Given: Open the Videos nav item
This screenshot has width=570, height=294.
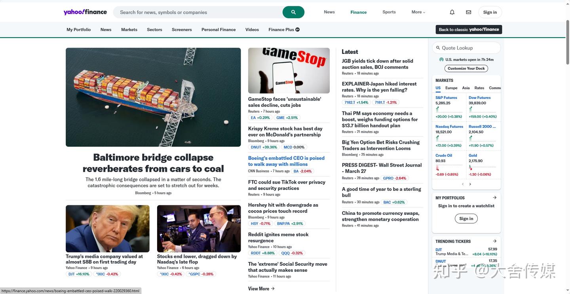Looking at the screenshot, I should pos(252,30).
